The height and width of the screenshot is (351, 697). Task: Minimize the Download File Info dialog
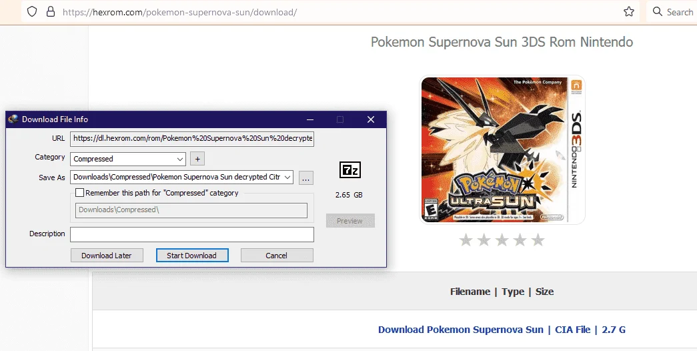click(310, 119)
